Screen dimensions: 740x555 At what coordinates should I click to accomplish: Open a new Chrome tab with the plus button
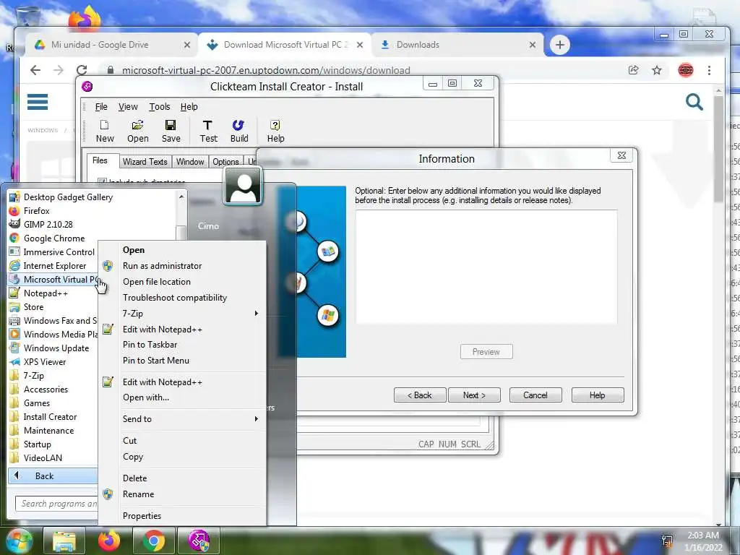click(560, 45)
